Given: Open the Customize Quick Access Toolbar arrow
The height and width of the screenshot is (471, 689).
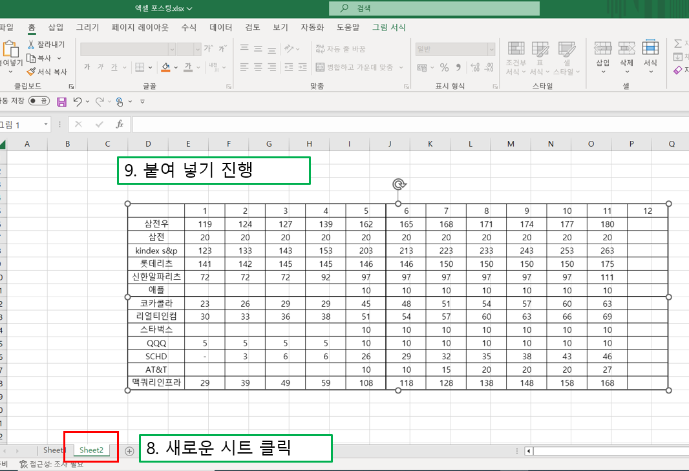Looking at the screenshot, I should [142, 101].
